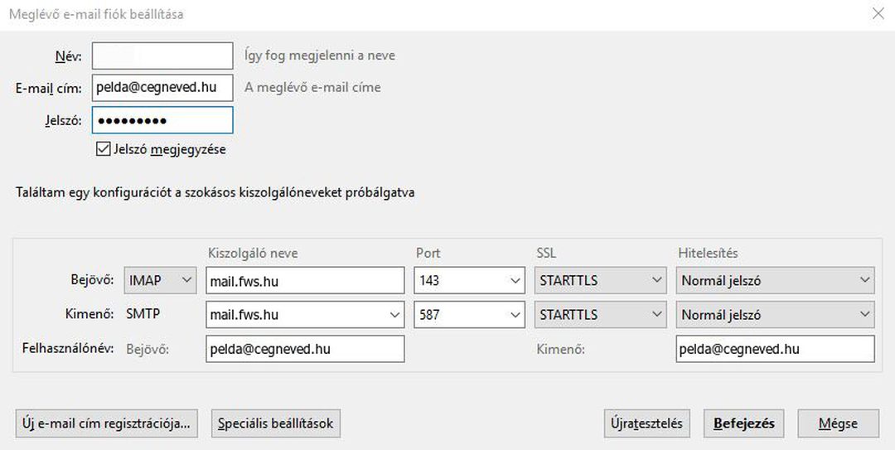Click Új e-mail cím regisztrációja button
Image resolution: width=895 pixels, height=450 pixels.
107,423
